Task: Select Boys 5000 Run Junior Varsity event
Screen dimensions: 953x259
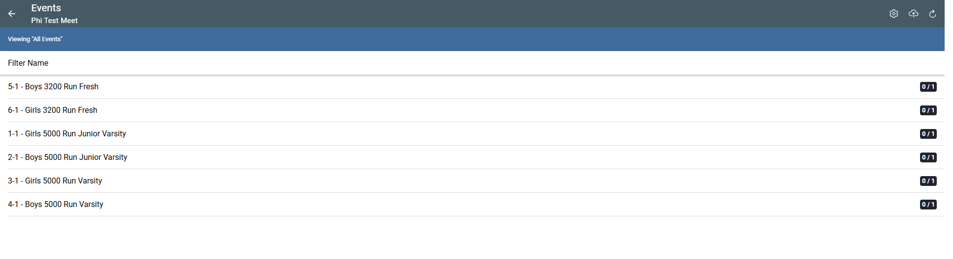Action: [x=67, y=157]
